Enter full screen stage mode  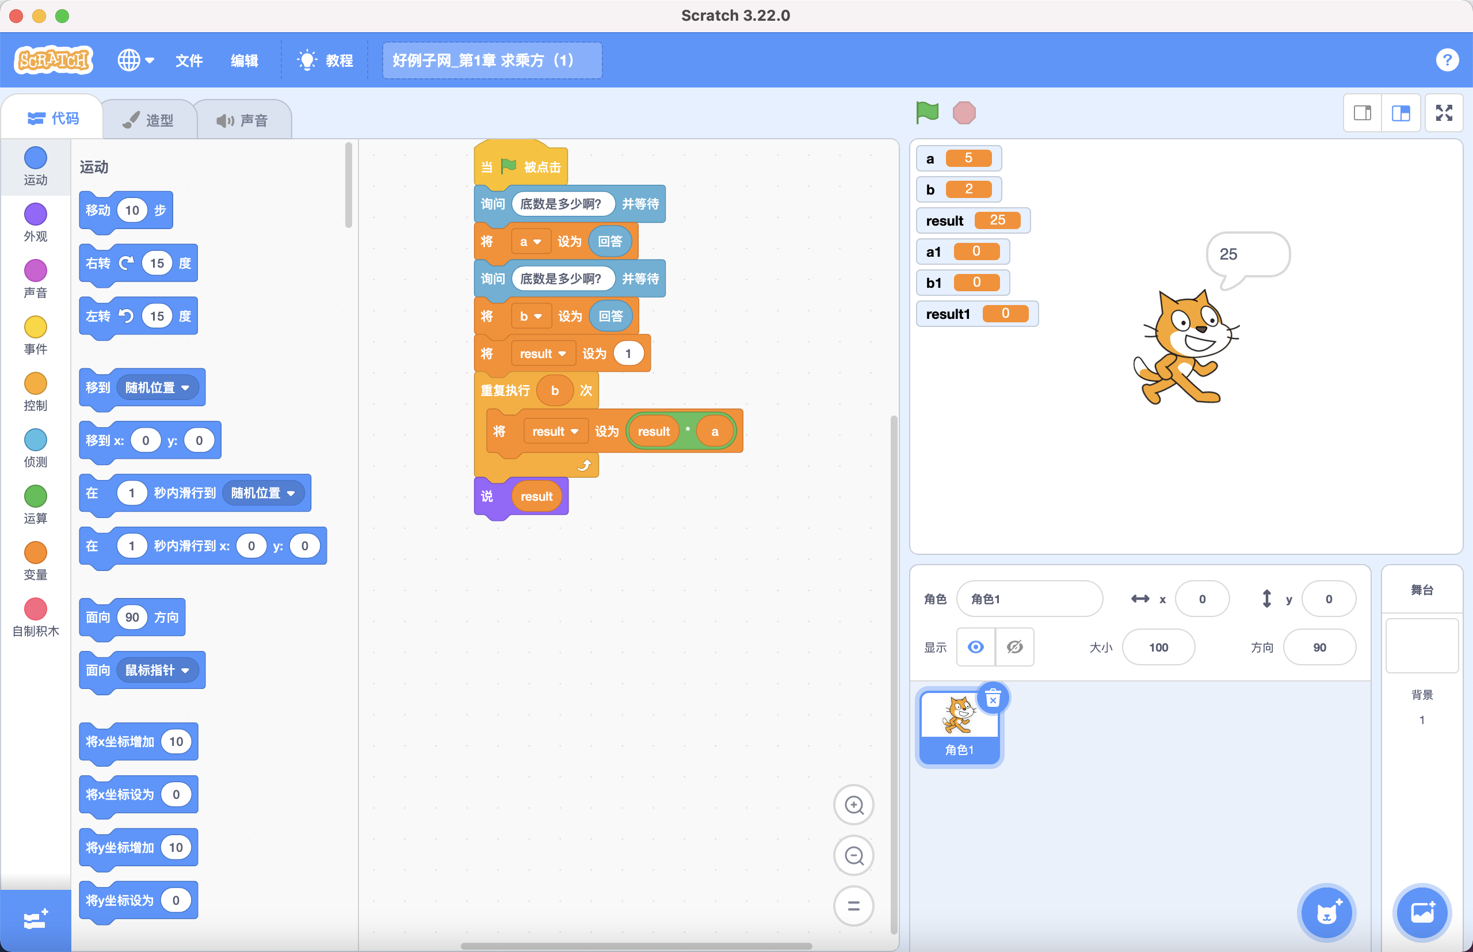click(x=1444, y=112)
